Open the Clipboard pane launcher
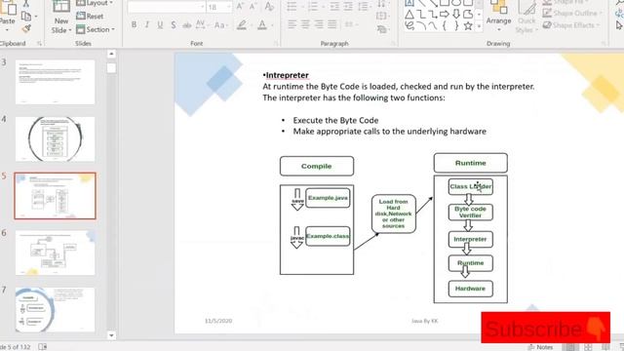The height and width of the screenshot is (351, 624). 39,43
